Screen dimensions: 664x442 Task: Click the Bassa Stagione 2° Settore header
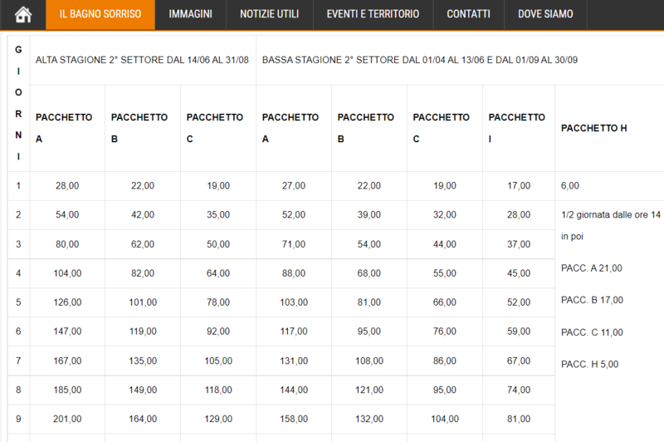[x=421, y=61]
